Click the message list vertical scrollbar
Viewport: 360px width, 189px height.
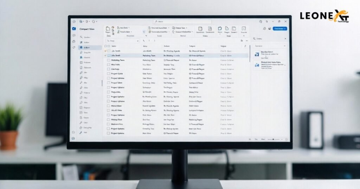coord(250,53)
